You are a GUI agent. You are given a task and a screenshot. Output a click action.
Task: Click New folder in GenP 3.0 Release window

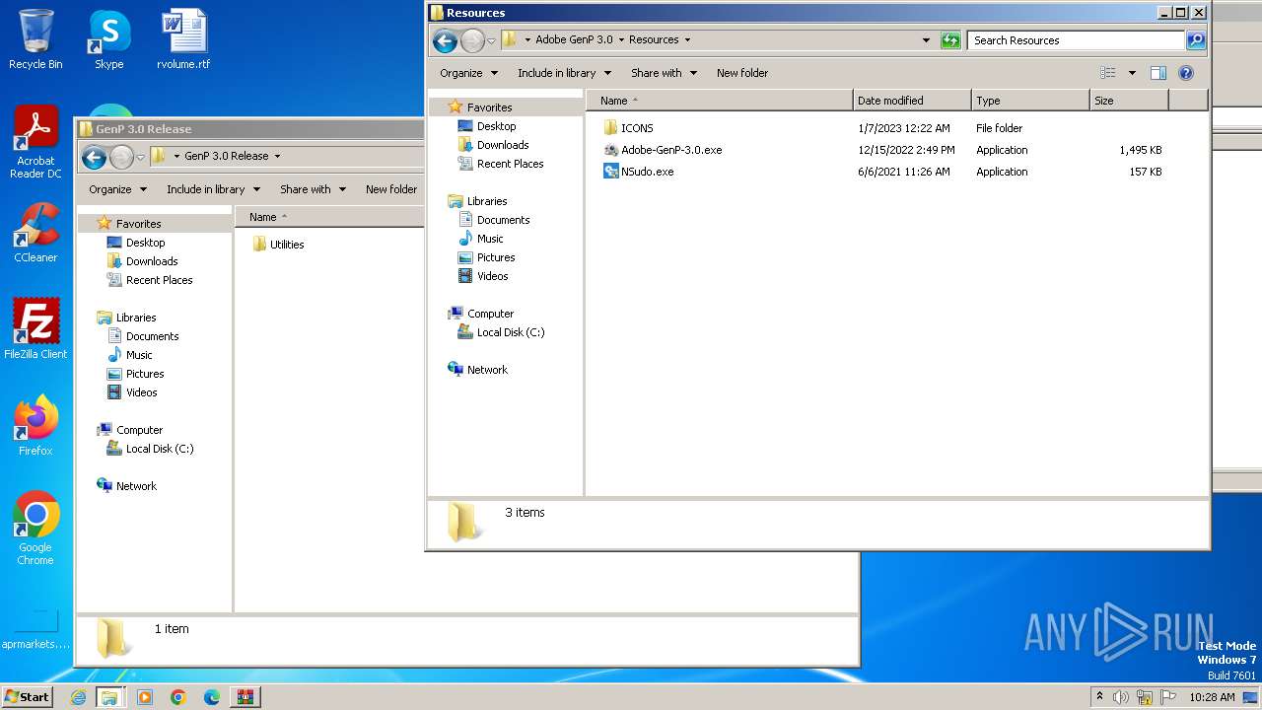pos(391,189)
